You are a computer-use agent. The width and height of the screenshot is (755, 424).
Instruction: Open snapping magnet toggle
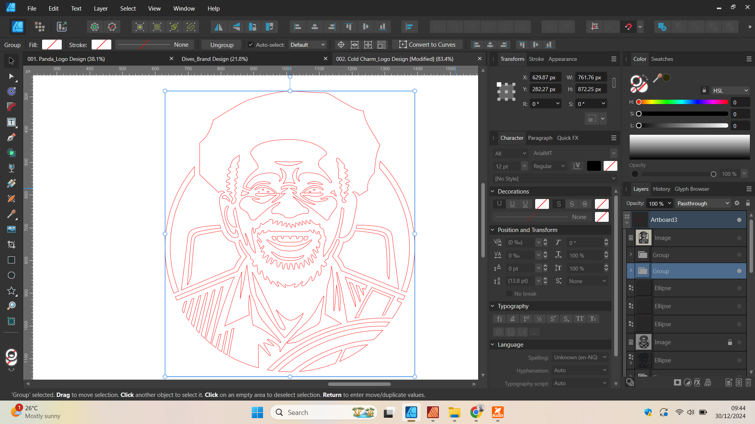coord(628,27)
